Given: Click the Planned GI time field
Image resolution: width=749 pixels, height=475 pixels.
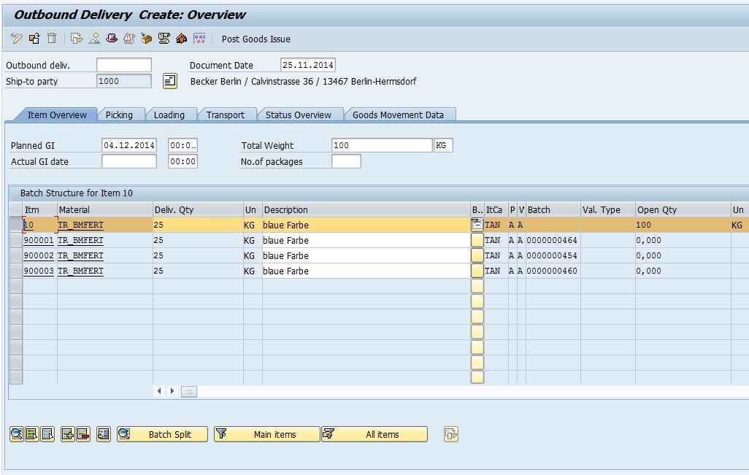Looking at the screenshot, I should click(183, 145).
